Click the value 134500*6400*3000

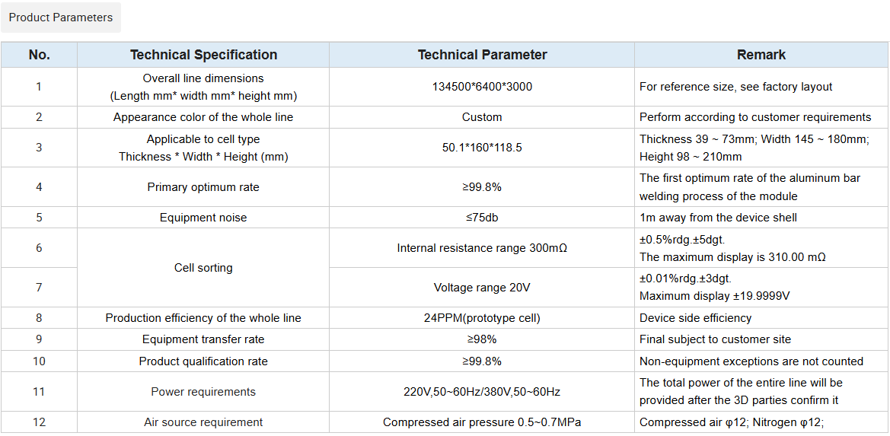point(482,88)
